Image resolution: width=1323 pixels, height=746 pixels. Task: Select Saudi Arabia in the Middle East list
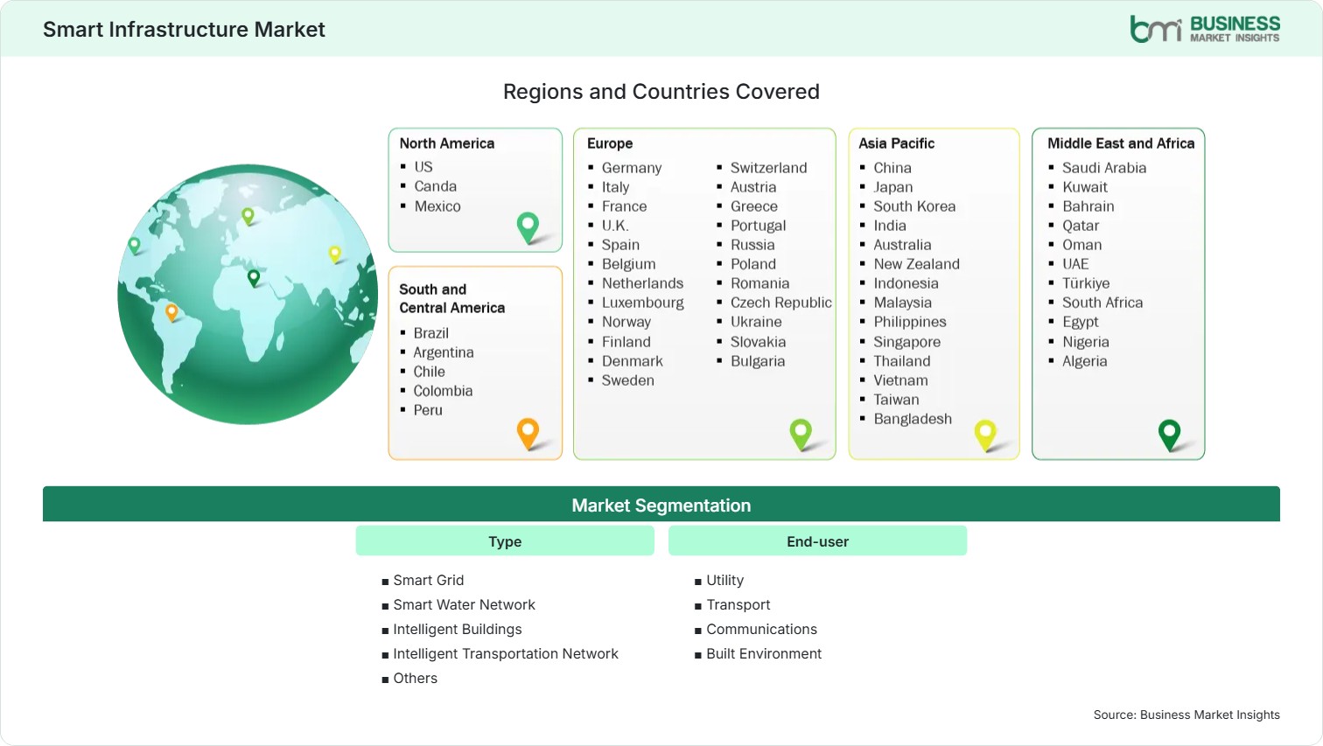point(1104,168)
